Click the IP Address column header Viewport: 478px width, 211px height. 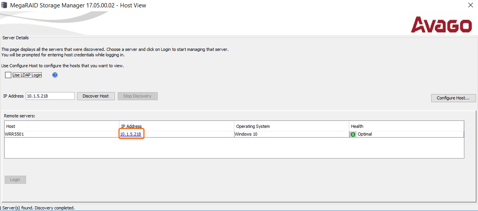176,126
